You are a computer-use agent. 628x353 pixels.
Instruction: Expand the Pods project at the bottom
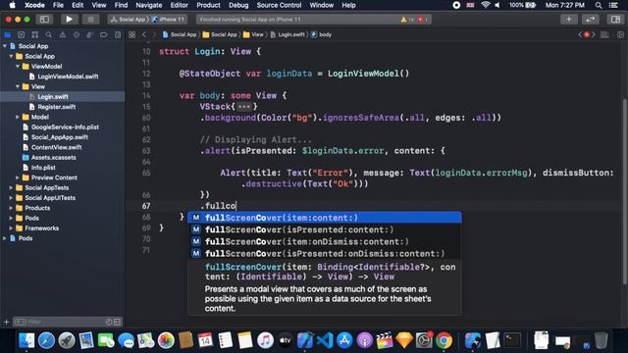(x=5, y=238)
